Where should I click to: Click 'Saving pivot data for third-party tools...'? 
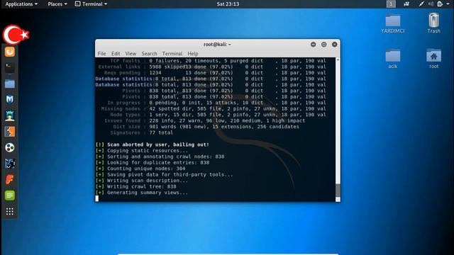[x=164, y=175]
